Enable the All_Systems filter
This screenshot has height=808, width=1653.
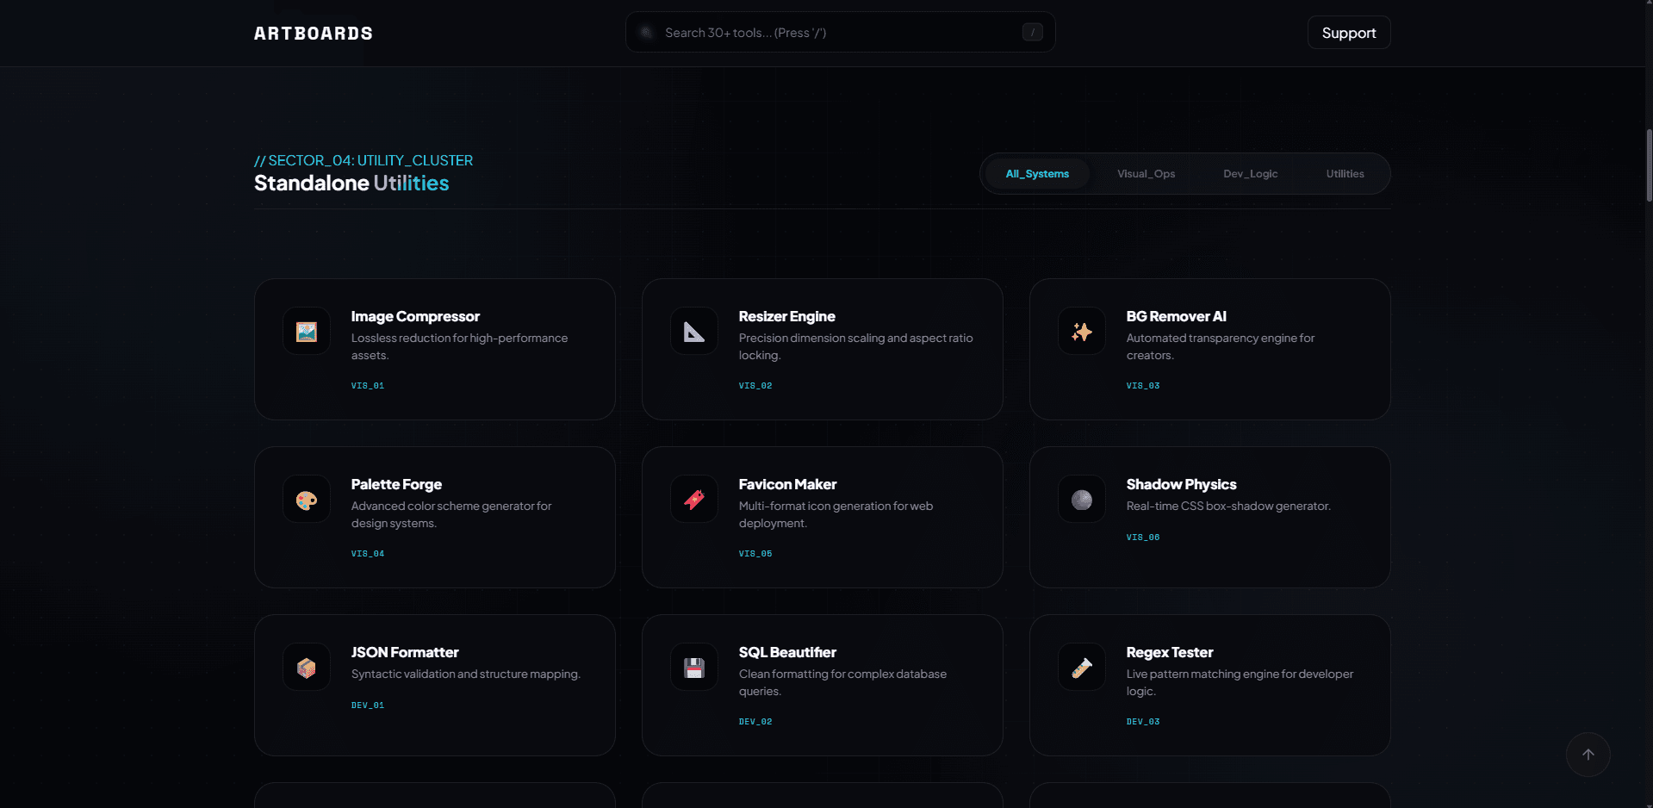pos(1037,173)
